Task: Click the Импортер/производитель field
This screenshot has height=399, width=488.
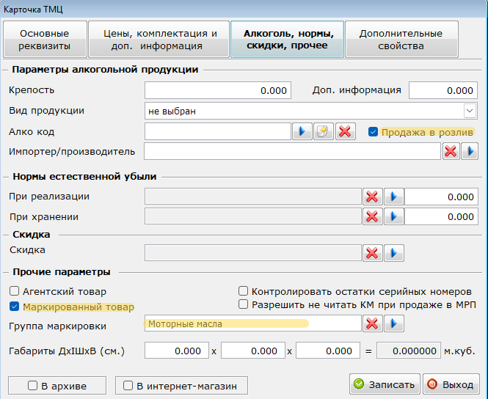Action: pos(293,151)
